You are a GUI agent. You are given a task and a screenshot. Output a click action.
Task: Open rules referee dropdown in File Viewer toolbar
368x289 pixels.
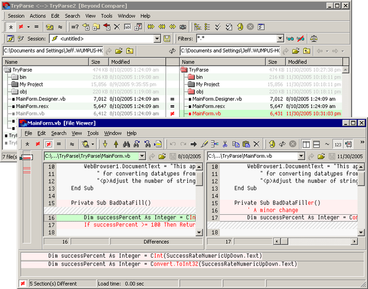tap(93, 144)
